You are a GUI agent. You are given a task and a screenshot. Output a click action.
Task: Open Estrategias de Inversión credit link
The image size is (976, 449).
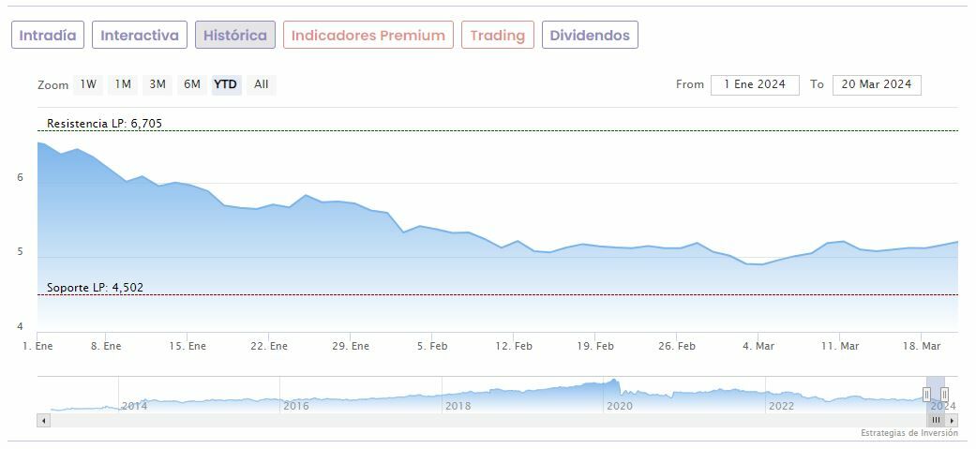[x=908, y=433]
